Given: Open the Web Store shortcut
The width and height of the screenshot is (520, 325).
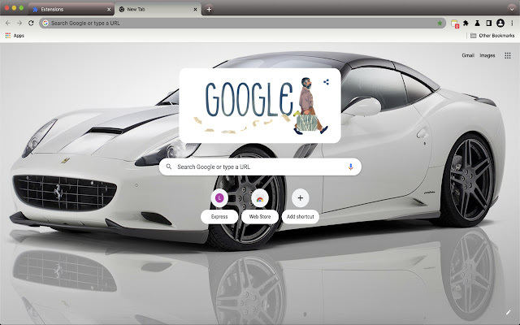Looking at the screenshot, I should [x=260, y=206].
